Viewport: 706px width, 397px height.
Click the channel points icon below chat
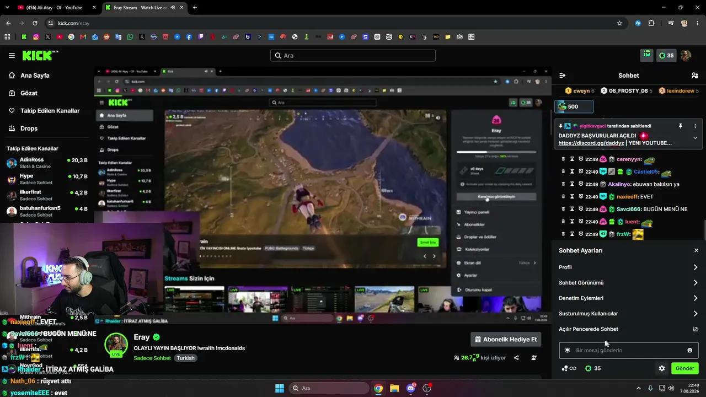[x=568, y=368]
